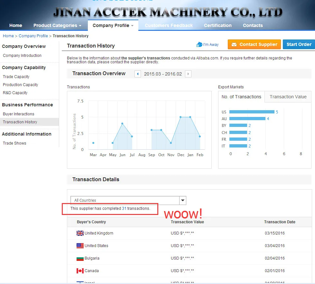This screenshot has width=315, height=284.
Task: Click United Kingdom country name
Action: point(99,233)
